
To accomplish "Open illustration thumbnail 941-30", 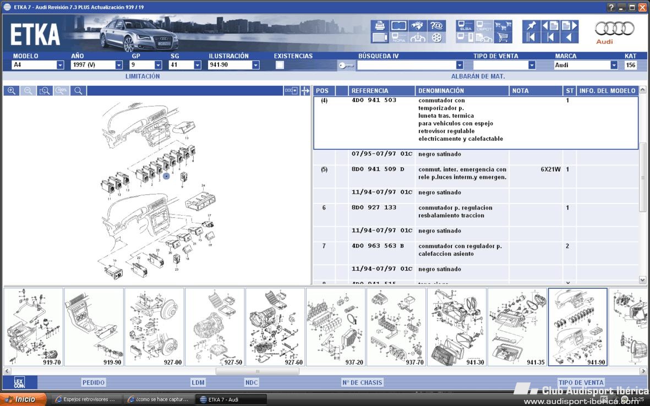I will pyautogui.click(x=457, y=327).
